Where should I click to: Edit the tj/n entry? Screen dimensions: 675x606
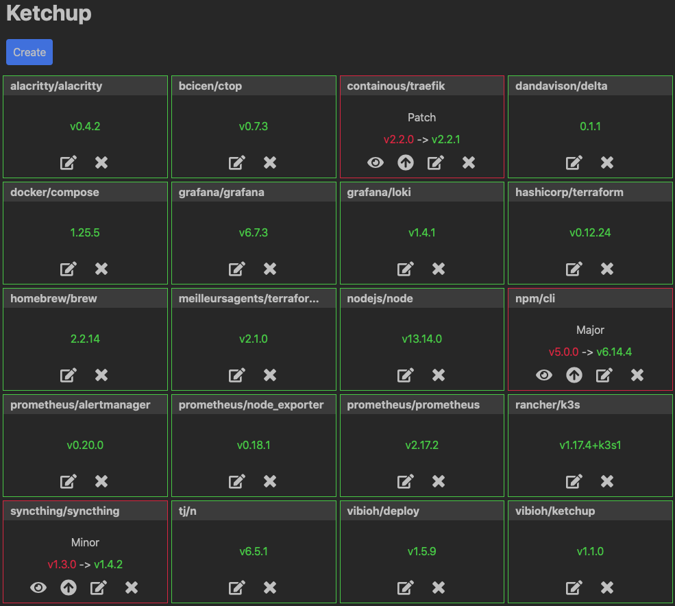(237, 587)
